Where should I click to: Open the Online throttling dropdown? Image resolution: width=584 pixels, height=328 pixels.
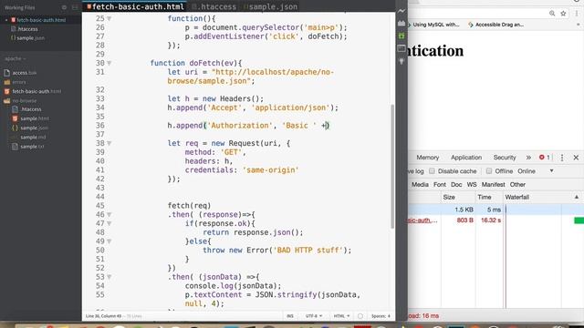536,171
